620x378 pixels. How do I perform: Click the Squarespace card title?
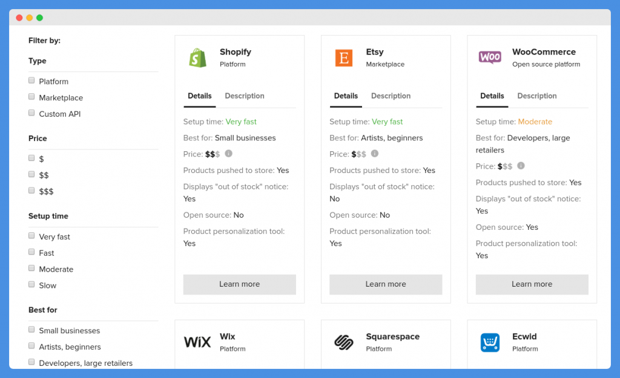point(392,336)
